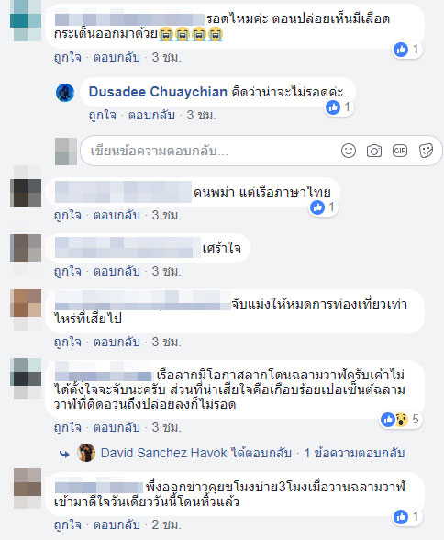The image size is (444, 540).
Task: Open the sticker picker in reply box
Action: (x=426, y=151)
